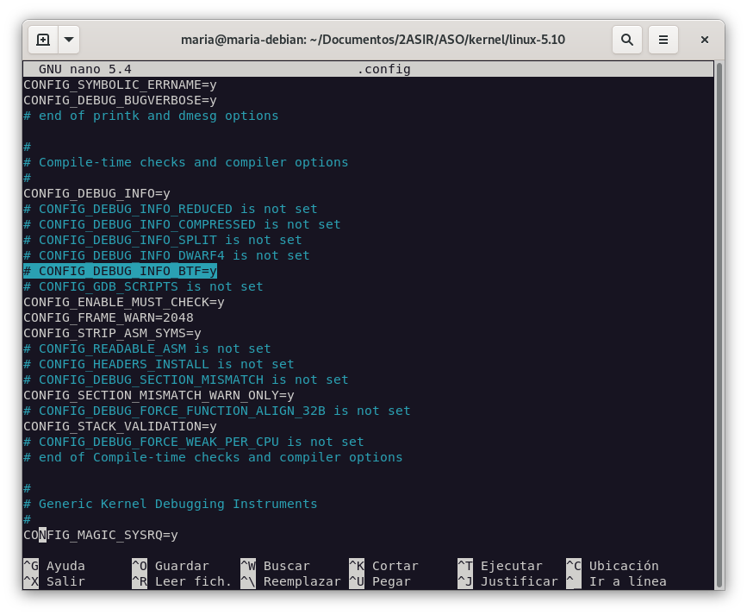Place cursor on CONFIG_MAGIC_SYSRQ=y line

click(101, 535)
